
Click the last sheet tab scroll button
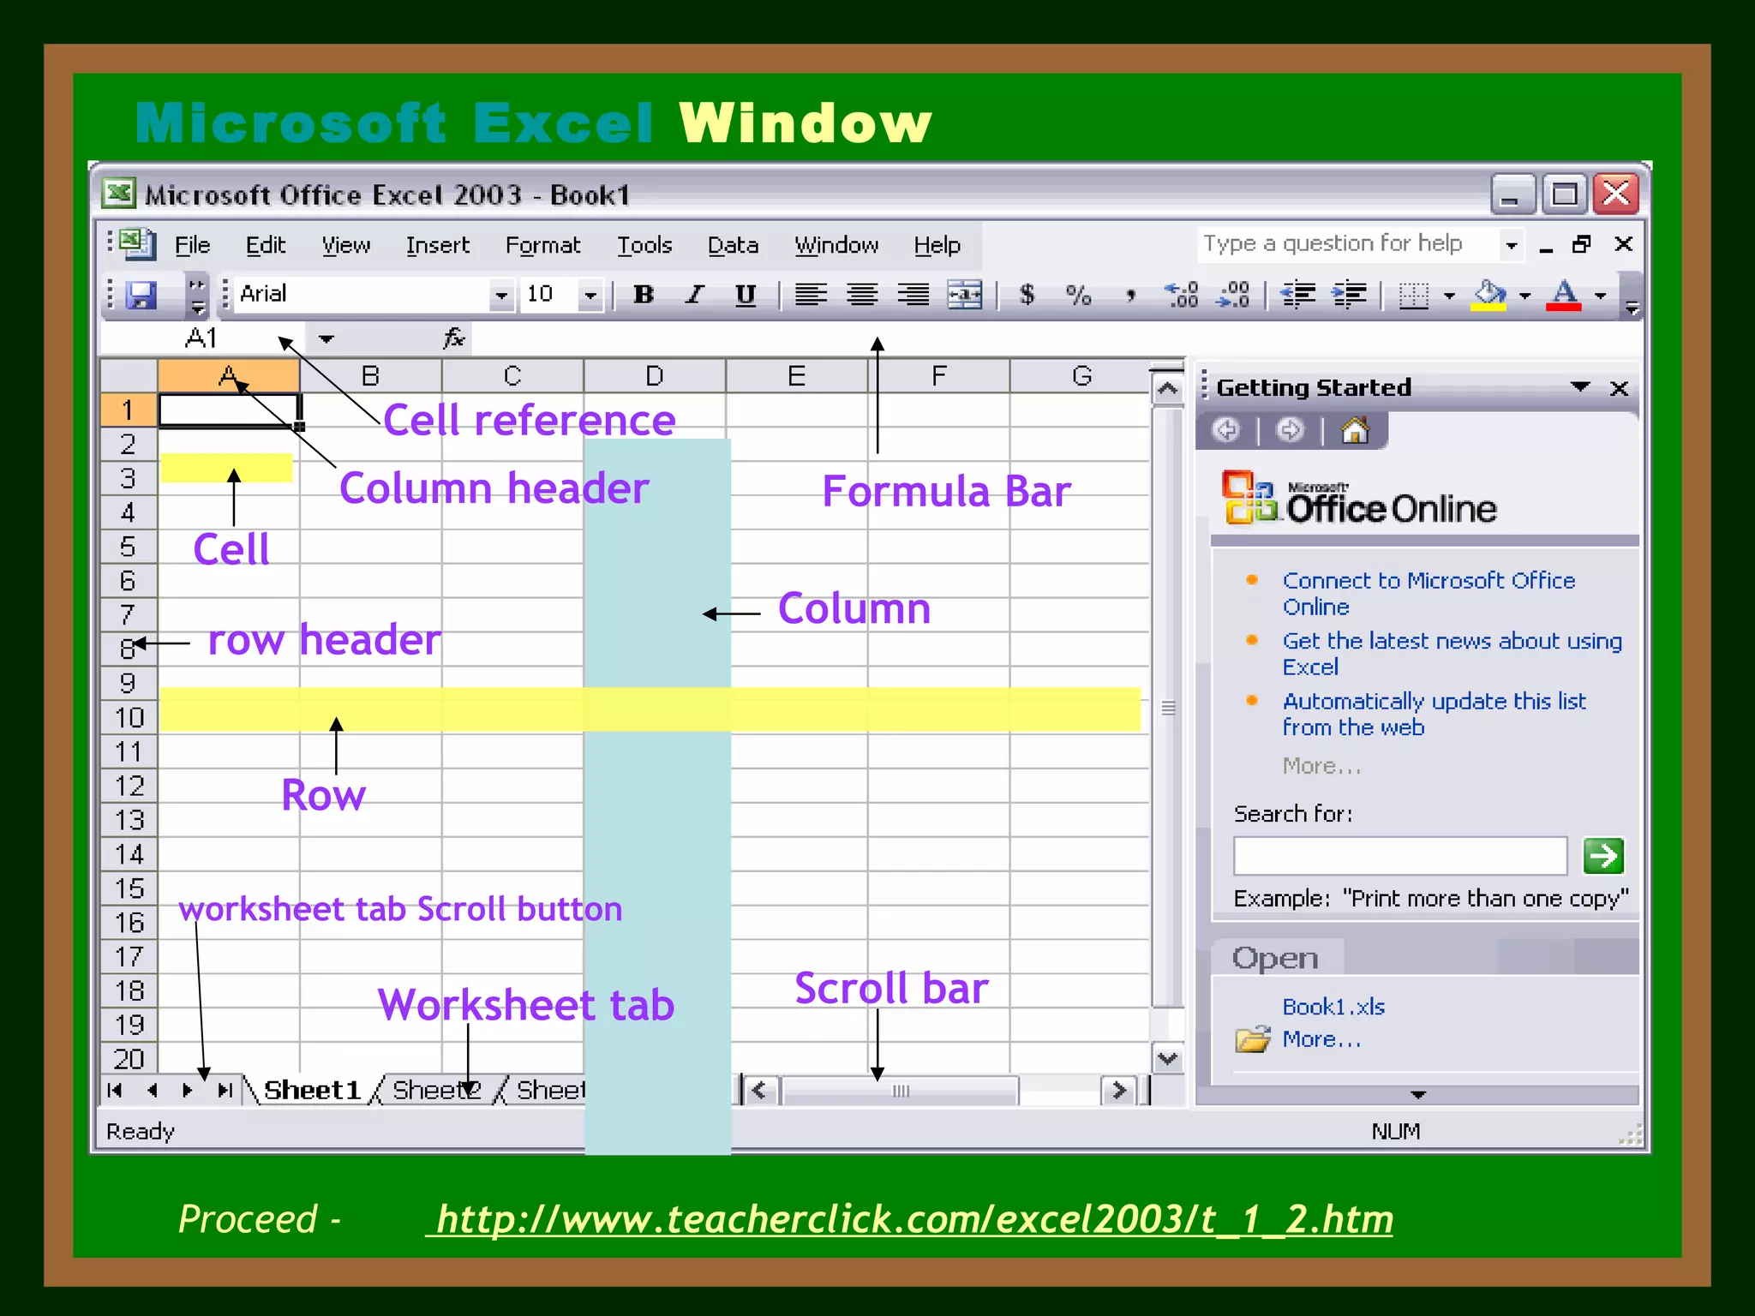[225, 1091]
